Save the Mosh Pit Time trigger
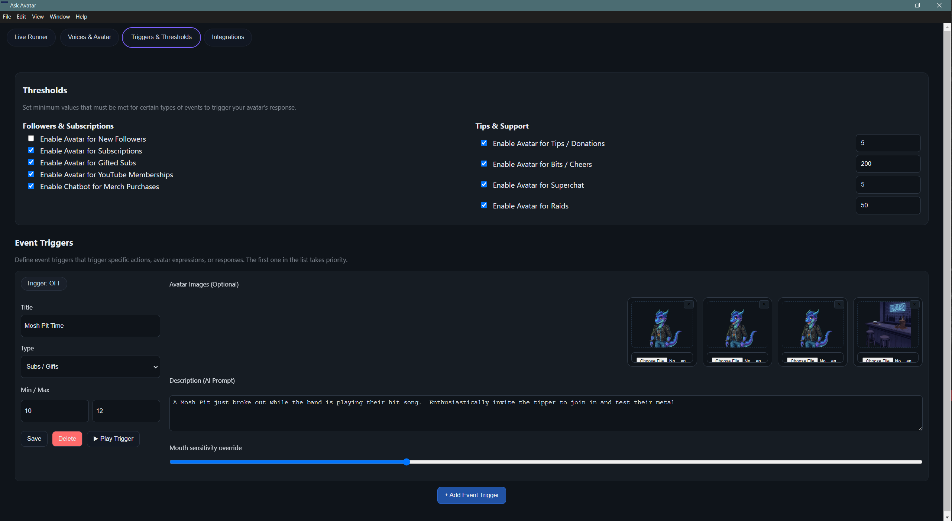 [x=34, y=439]
